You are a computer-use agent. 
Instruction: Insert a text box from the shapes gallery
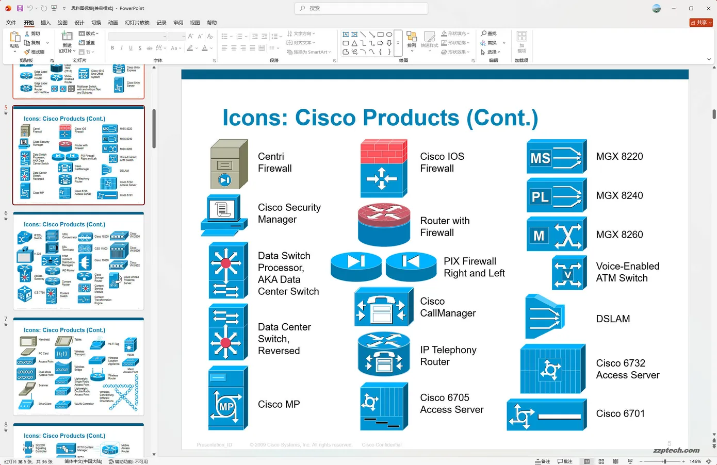point(346,35)
